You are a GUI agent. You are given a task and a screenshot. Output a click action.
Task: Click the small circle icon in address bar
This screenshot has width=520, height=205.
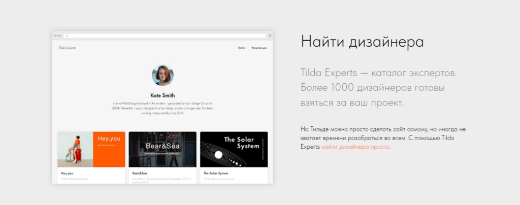67,36
